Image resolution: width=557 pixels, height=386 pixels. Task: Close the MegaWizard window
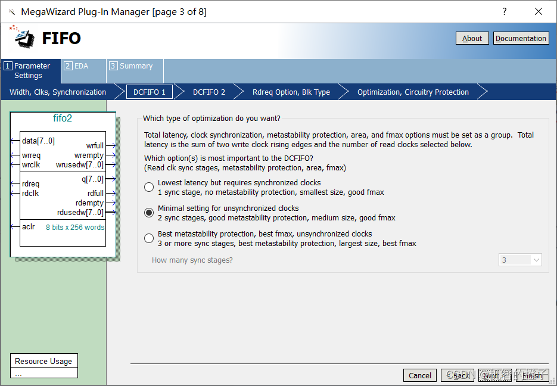pyautogui.click(x=538, y=11)
